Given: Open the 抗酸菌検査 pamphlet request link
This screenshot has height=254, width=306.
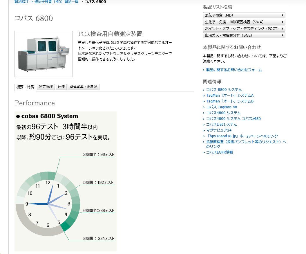Looking at the screenshot, I should tap(246, 144).
